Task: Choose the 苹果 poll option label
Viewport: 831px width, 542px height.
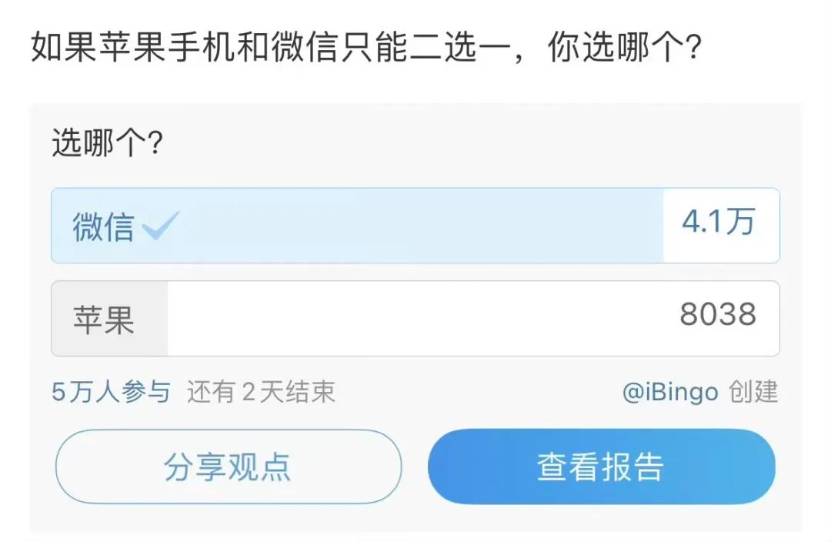Action: tap(104, 319)
